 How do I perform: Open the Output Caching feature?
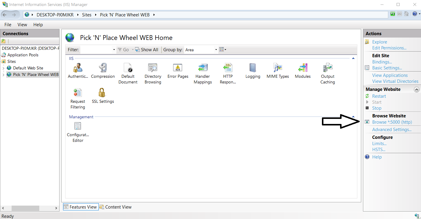point(328,74)
